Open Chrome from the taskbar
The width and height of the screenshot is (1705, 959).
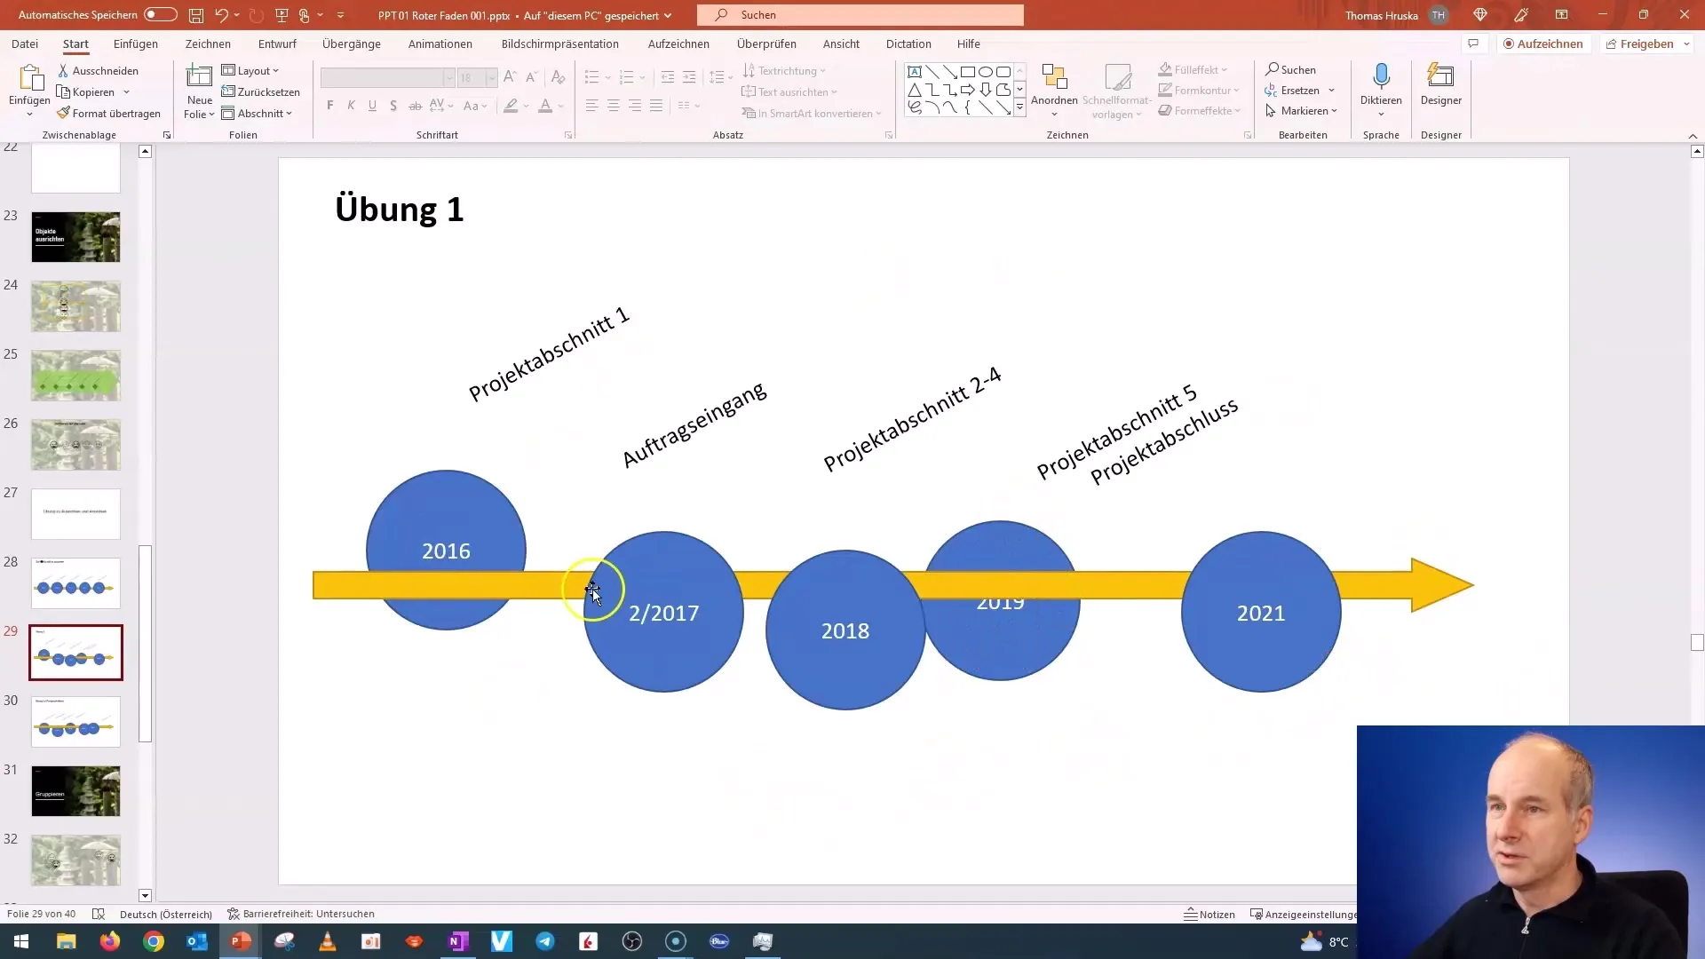154,941
